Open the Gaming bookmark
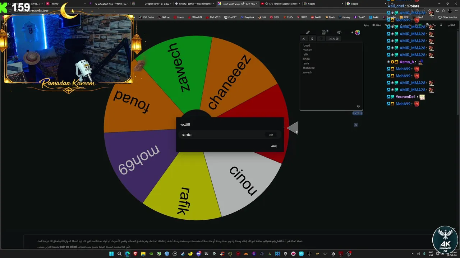 (x=344, y=17)
